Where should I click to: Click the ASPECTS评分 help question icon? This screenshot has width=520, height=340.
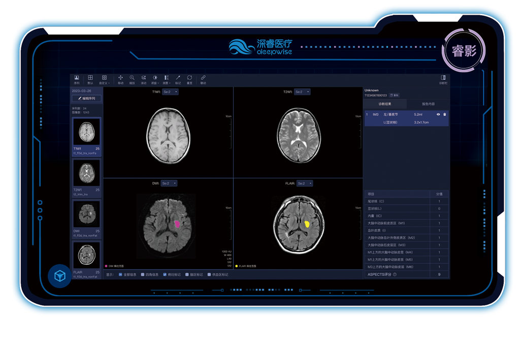(395, 274)
